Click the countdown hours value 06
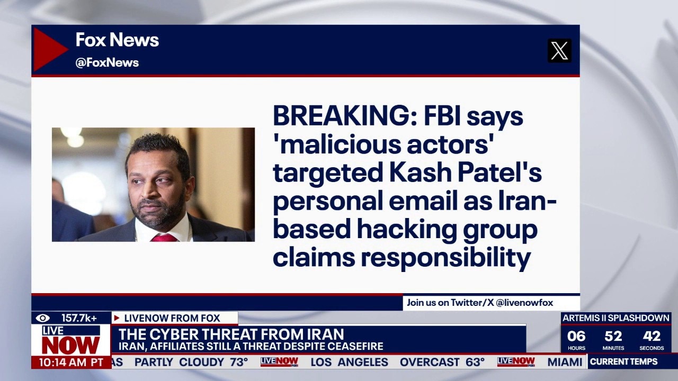This screenshot has width=678, height=381. click(576, 336)
